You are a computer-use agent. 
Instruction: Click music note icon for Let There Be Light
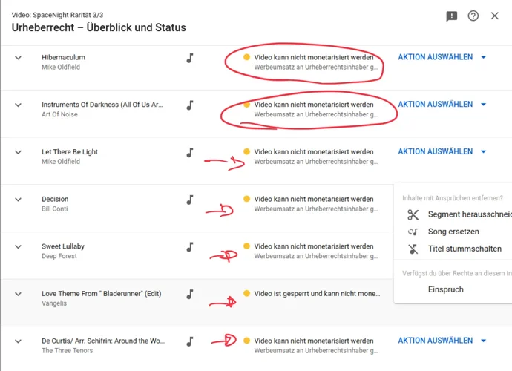(x=189, y=153)
